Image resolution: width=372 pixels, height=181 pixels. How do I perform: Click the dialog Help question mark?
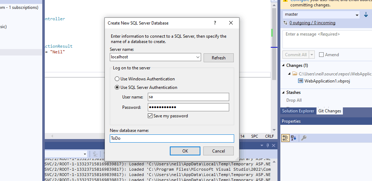[215, 23]
